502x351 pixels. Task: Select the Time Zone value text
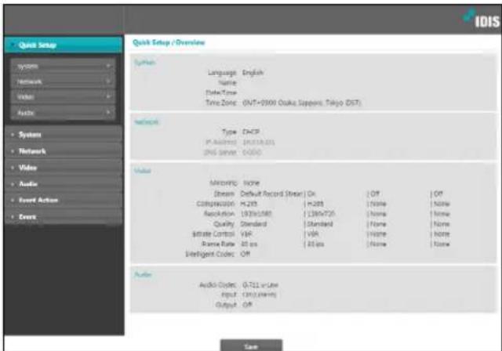click(x=301, y=103)
